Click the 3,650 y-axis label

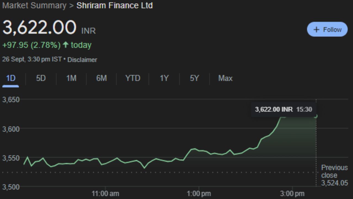pos(11,99)
